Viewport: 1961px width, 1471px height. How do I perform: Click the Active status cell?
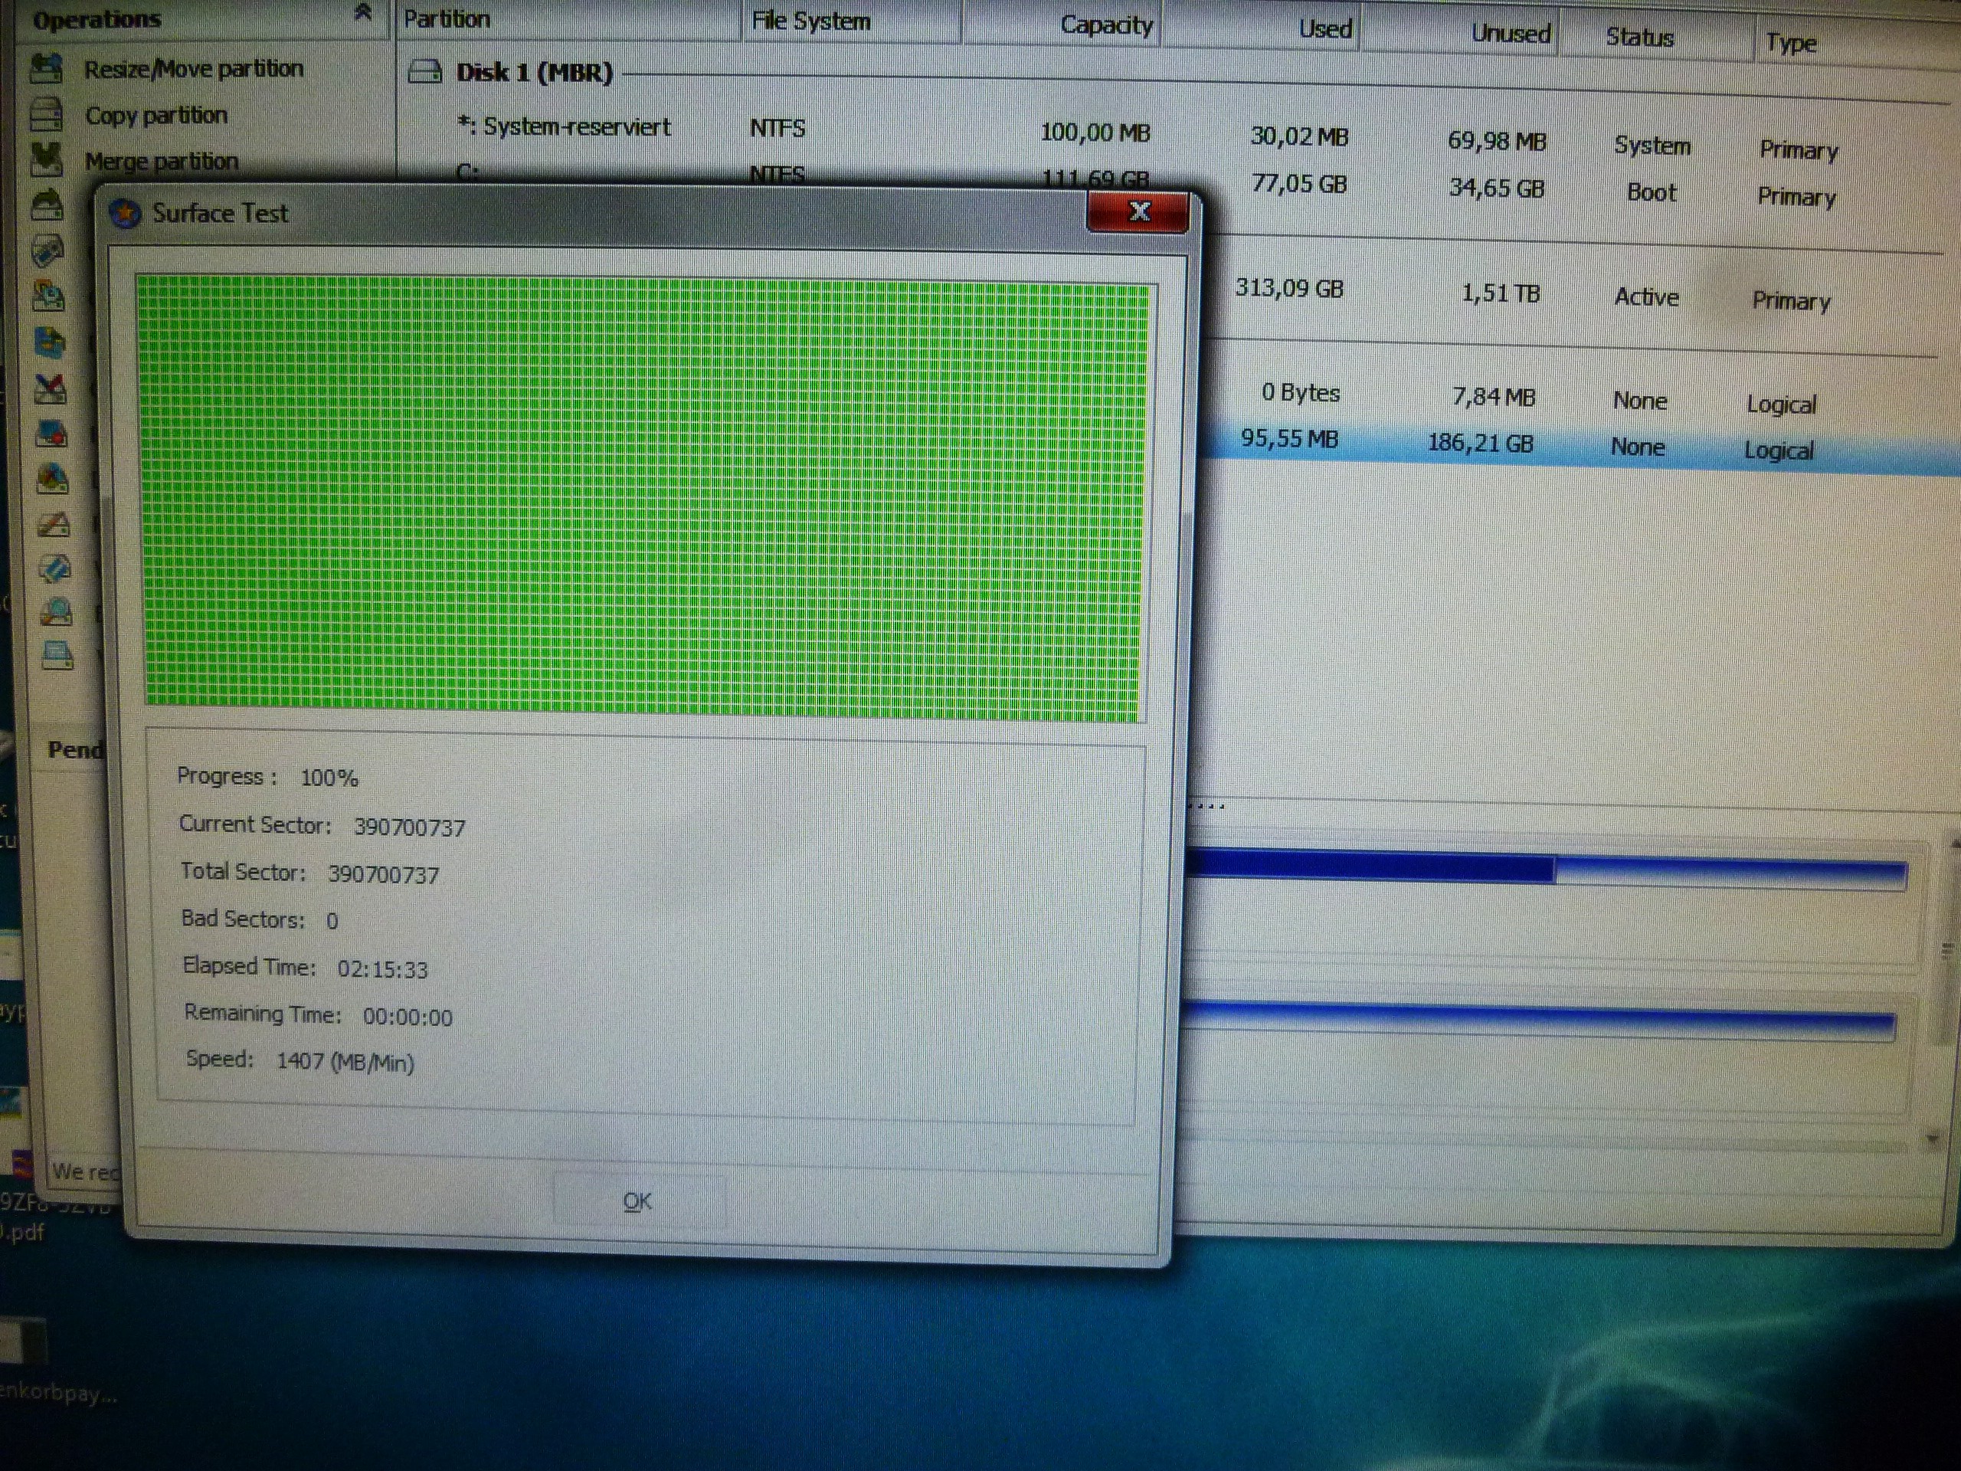point(1646,297)
